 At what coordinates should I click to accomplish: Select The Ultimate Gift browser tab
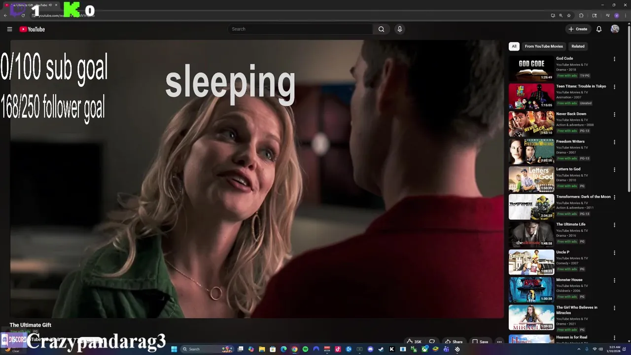click(x=31, y=5)
